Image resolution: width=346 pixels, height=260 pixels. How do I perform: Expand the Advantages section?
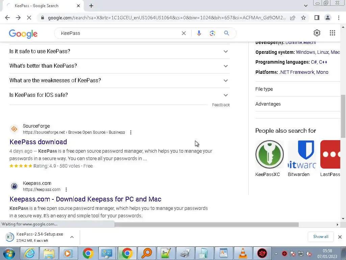tap(298, 104)
